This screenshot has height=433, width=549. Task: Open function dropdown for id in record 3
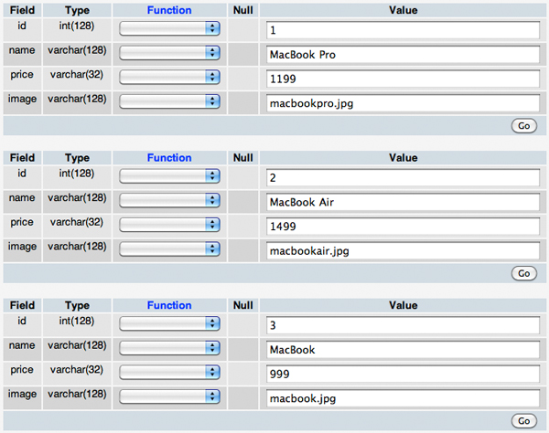(169, 323)
